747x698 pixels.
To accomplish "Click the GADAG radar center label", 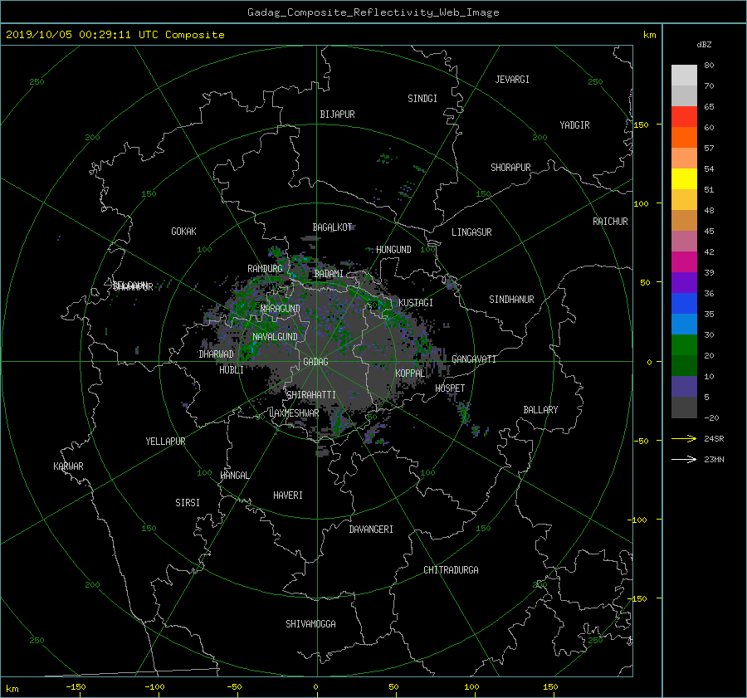I will coord(315,362).
